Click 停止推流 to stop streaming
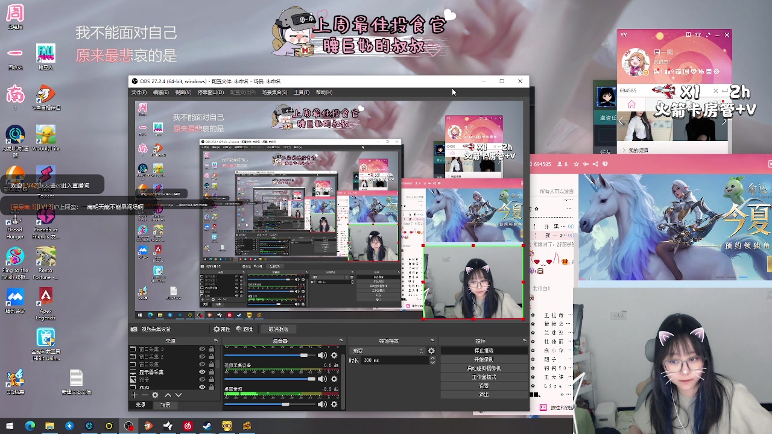The image size is (772, 434). tap(484, 350)
